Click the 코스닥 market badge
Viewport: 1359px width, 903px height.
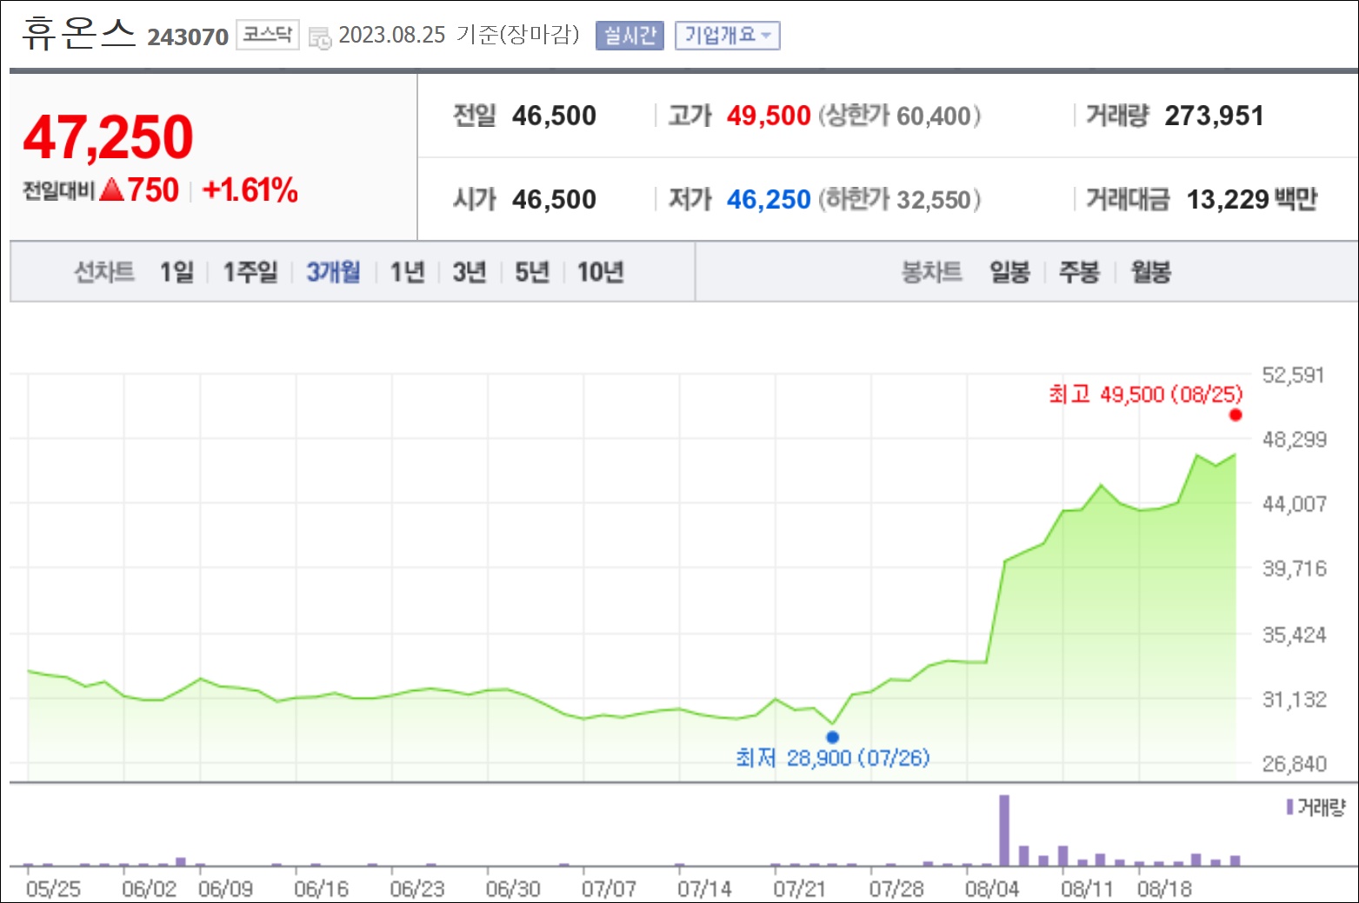268,35
